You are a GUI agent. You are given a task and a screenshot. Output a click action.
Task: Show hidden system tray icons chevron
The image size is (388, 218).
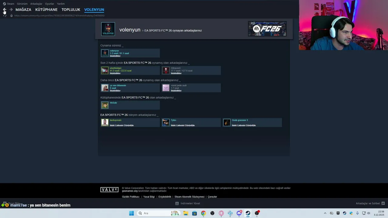tap(325, 213)
